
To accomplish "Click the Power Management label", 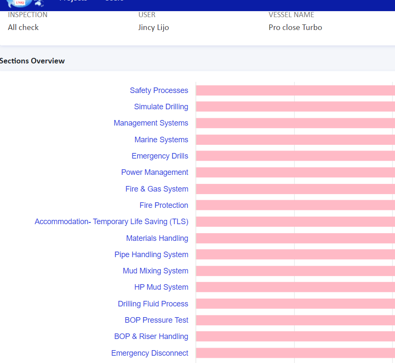I will click(155, 172).
